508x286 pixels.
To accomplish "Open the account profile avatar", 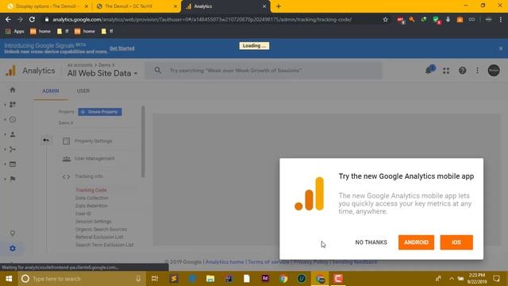I will pos(494,71).
